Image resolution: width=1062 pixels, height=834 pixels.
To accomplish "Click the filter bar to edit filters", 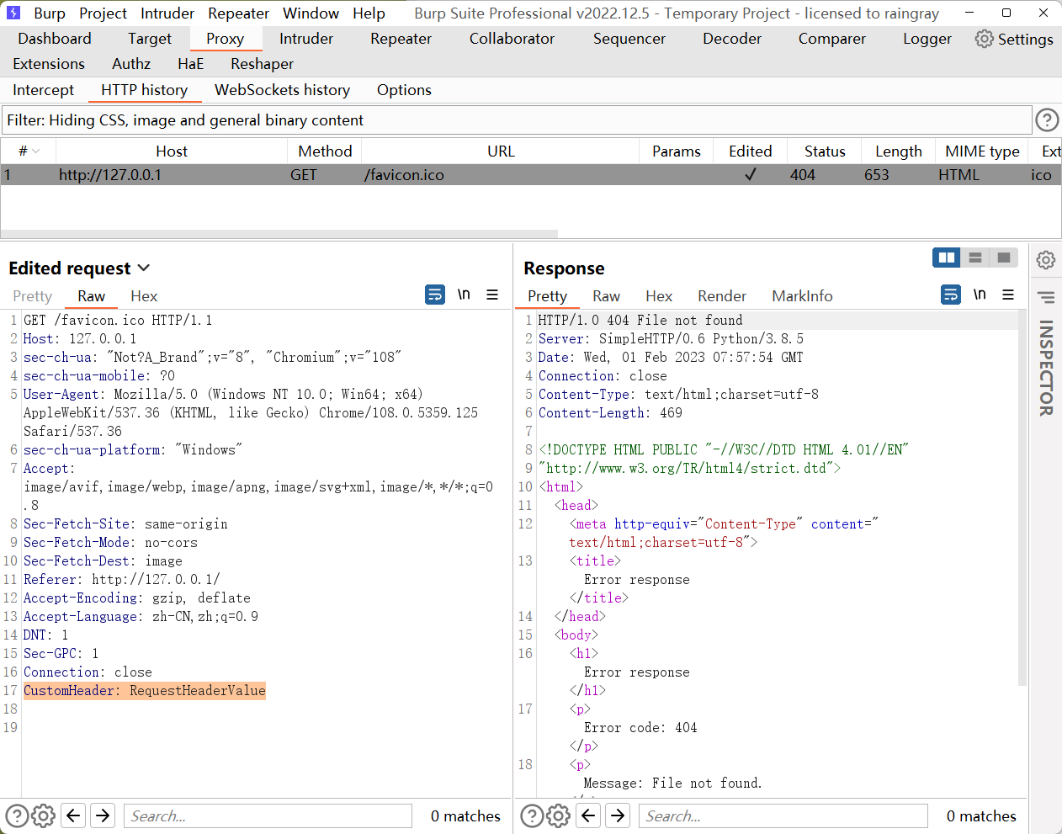I will point(517,120).
